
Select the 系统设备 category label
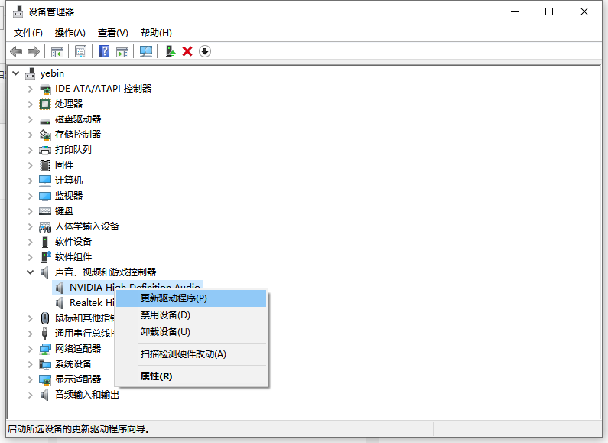pos(73,364)
